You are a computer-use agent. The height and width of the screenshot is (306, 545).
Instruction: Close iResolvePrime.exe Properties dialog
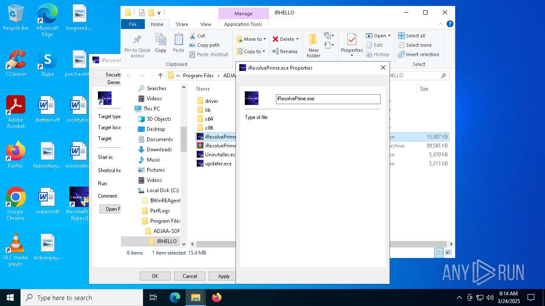click(x=383, y=68)
